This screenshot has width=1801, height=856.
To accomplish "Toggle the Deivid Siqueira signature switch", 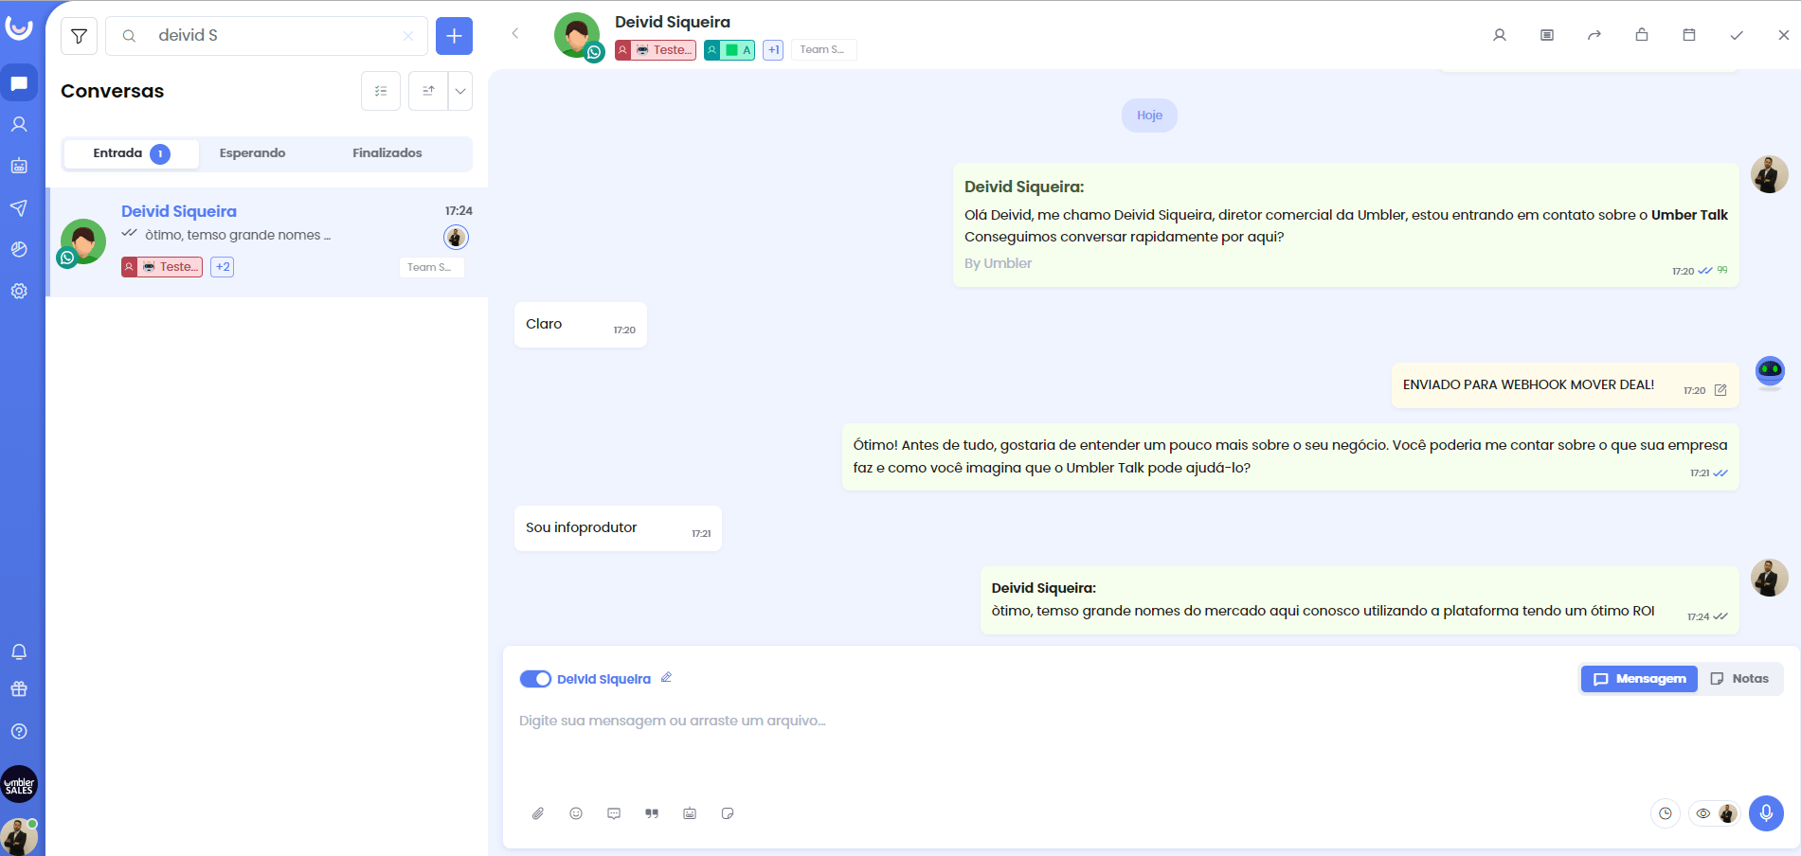I will (x=535, y=679).
